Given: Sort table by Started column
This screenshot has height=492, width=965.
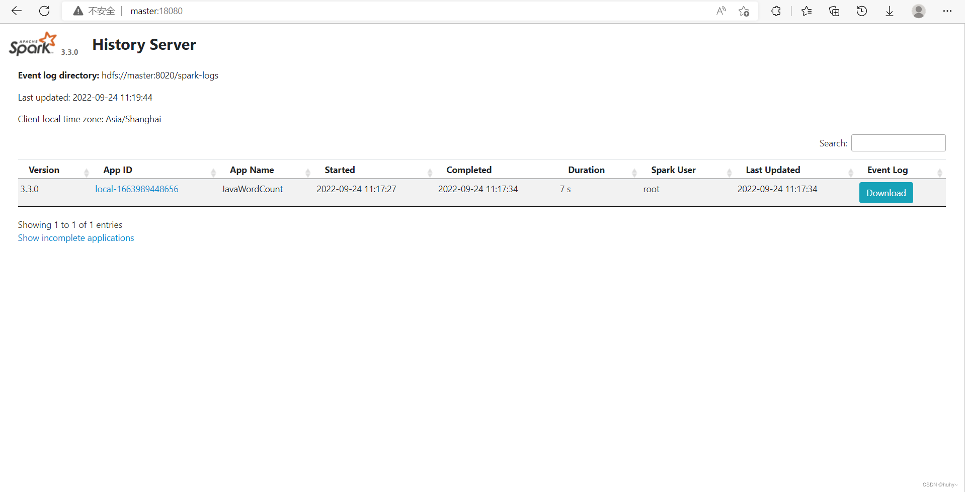Looking at the screenshot, I should (x=340, y=170).
